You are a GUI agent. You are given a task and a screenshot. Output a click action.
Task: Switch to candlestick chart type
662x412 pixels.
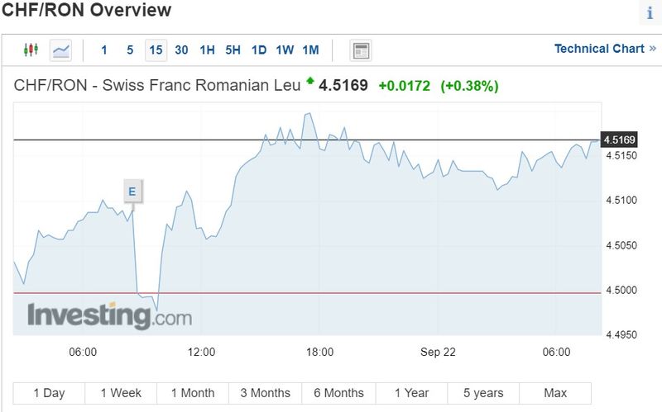point(31,50)
